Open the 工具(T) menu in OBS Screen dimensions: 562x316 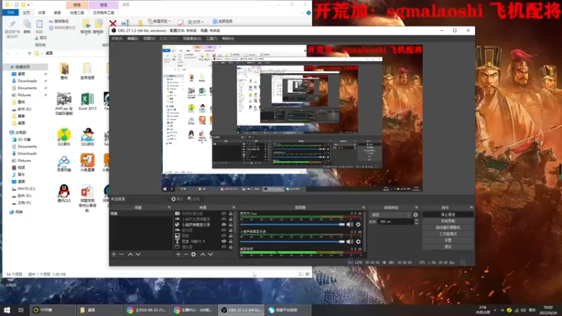tap(212, 39)
